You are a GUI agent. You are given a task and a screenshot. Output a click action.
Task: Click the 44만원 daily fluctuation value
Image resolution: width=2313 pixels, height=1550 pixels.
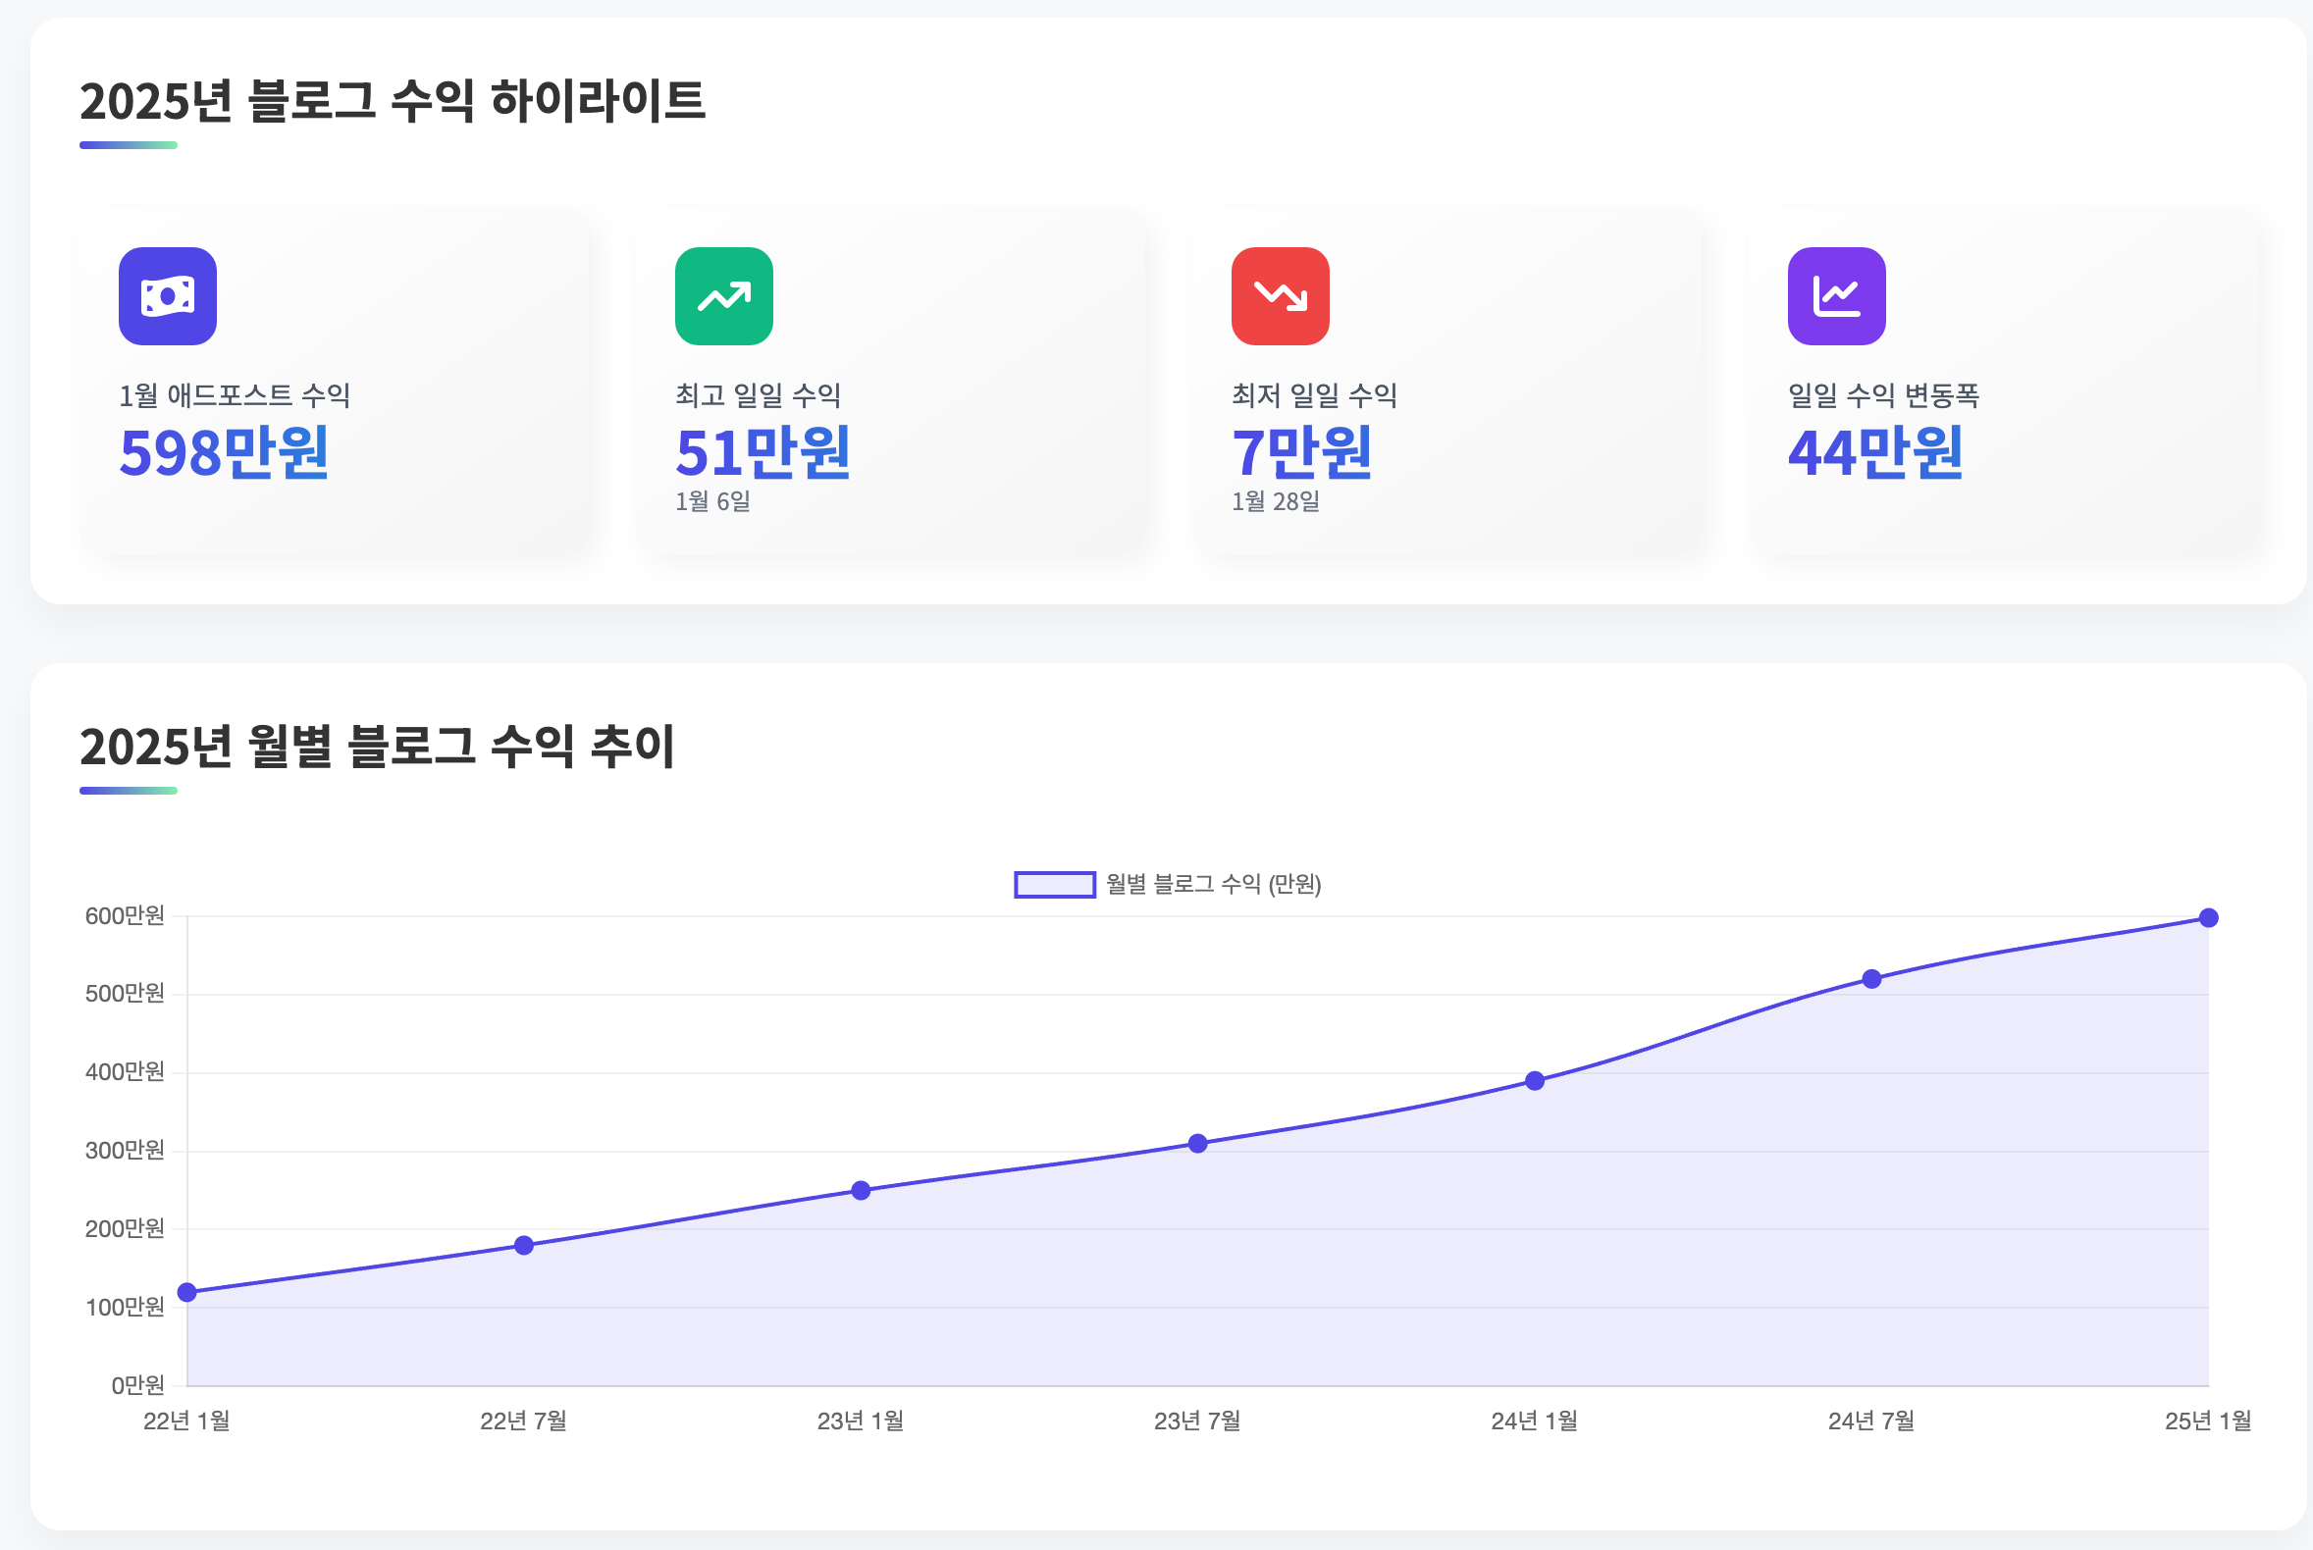coord(1875,453)
